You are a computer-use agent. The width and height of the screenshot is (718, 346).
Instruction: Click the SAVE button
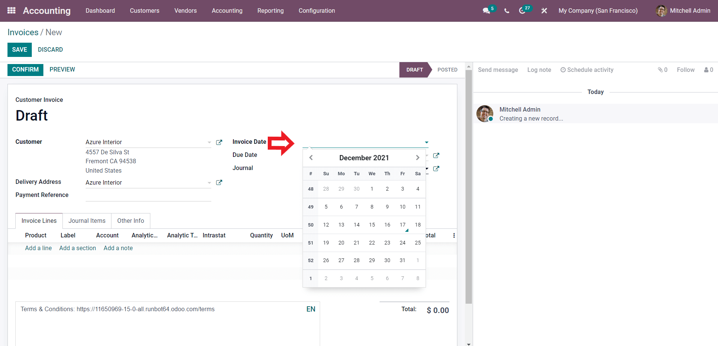point(19,49)
